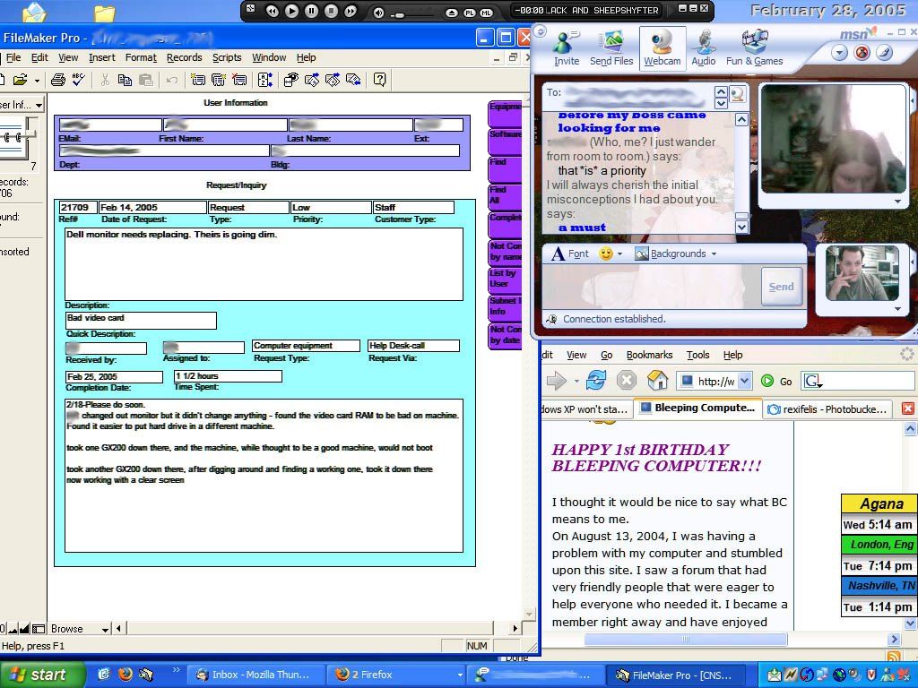Screen dimensions: 918x688
Task: Click the spell check icon in FileMaker
Action: (x=78, y=80)
